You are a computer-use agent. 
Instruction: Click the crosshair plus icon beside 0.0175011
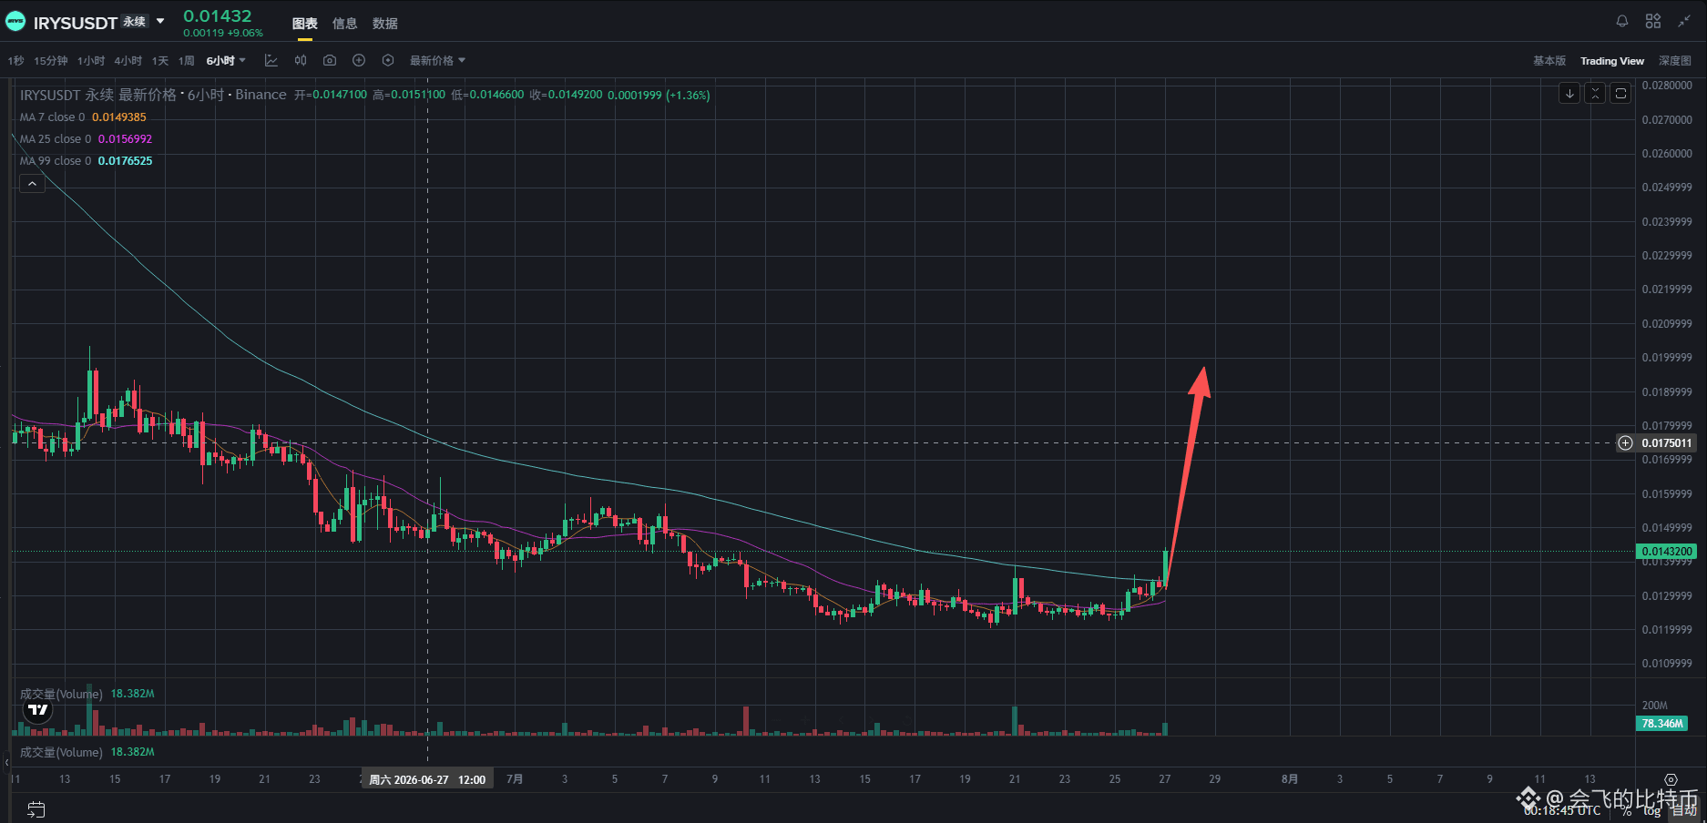coord(1625,443)
